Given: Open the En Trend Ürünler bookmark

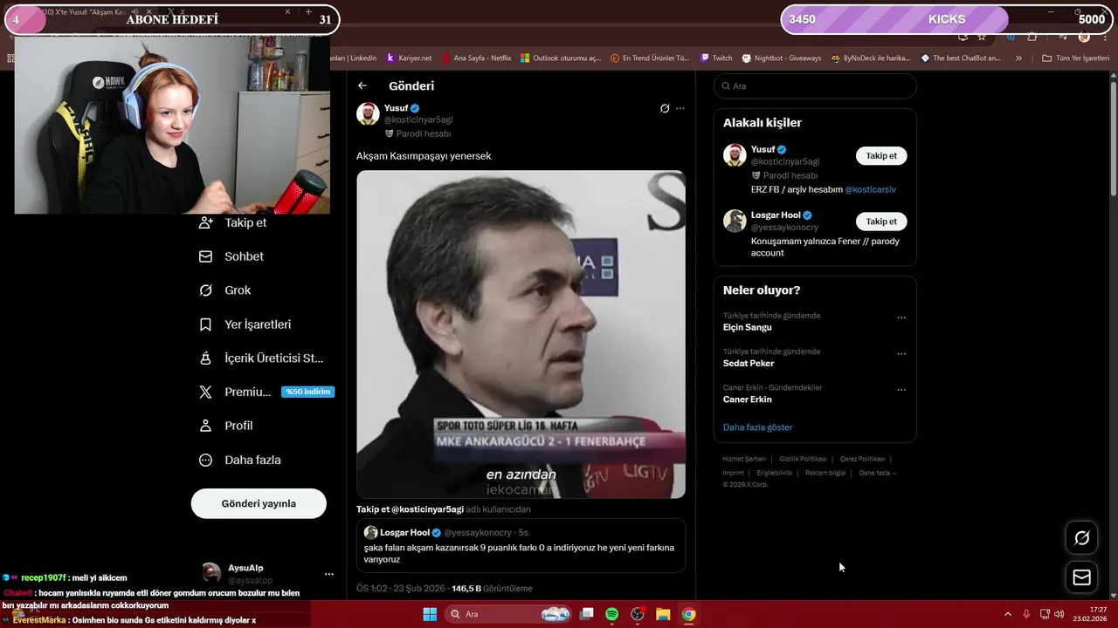Looking at the screenshot, I should click(649, 58).
